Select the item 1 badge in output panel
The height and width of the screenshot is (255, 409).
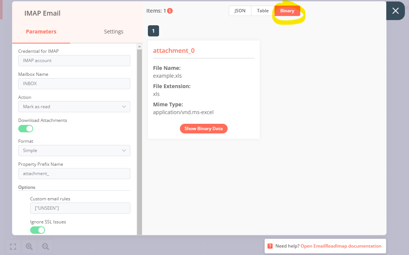pos(153,31)
